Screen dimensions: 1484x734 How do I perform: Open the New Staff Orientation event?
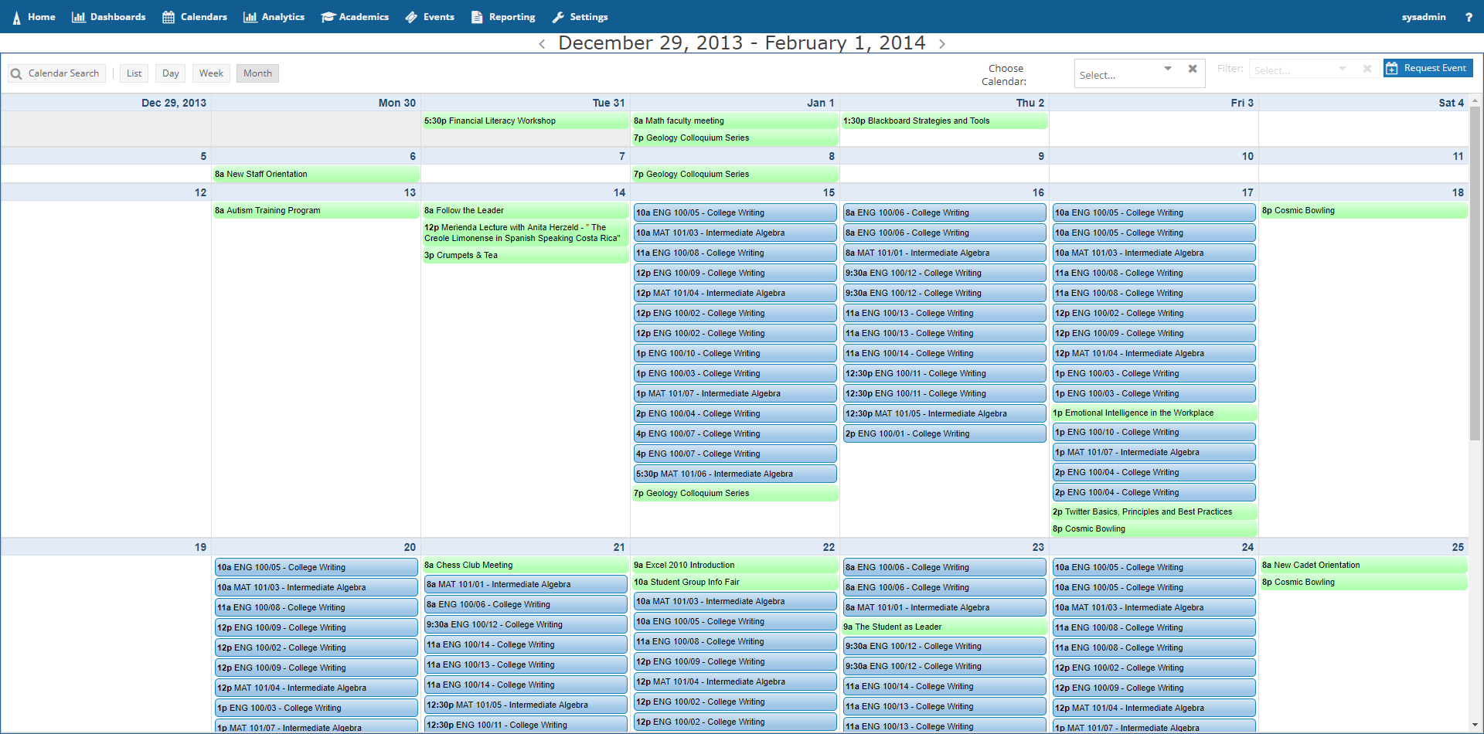pos(315,174)
